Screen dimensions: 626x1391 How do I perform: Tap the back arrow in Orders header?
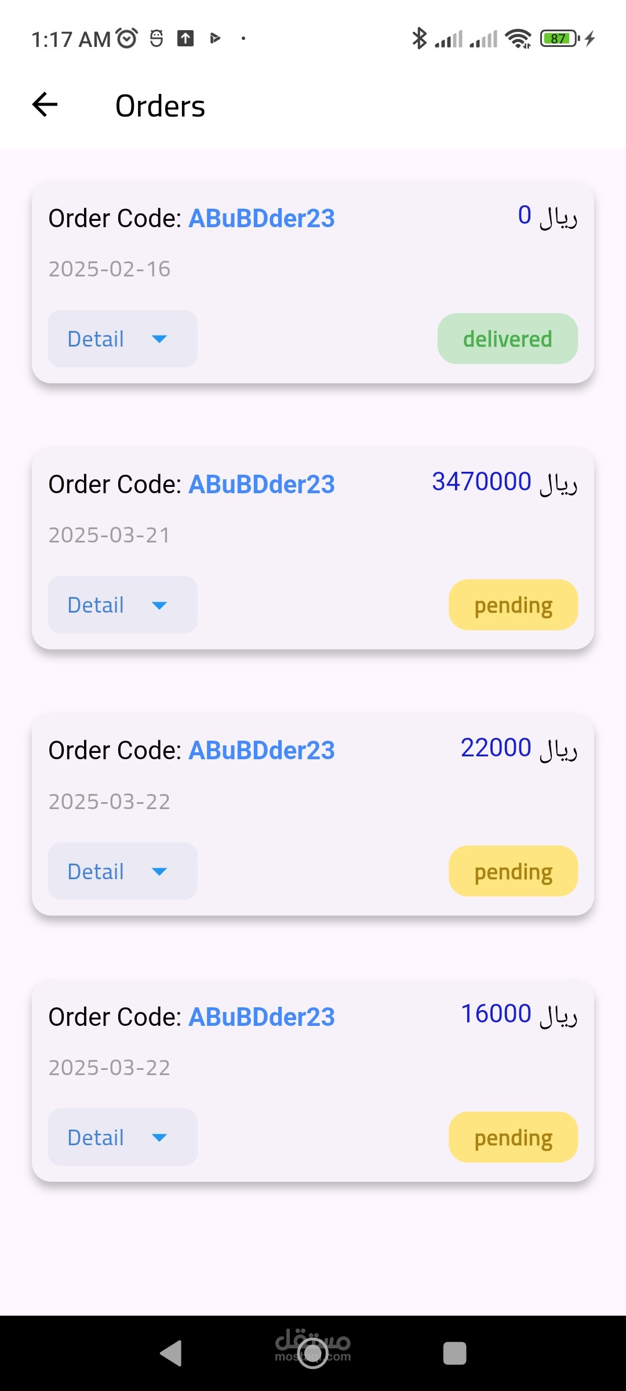[45, 105]
